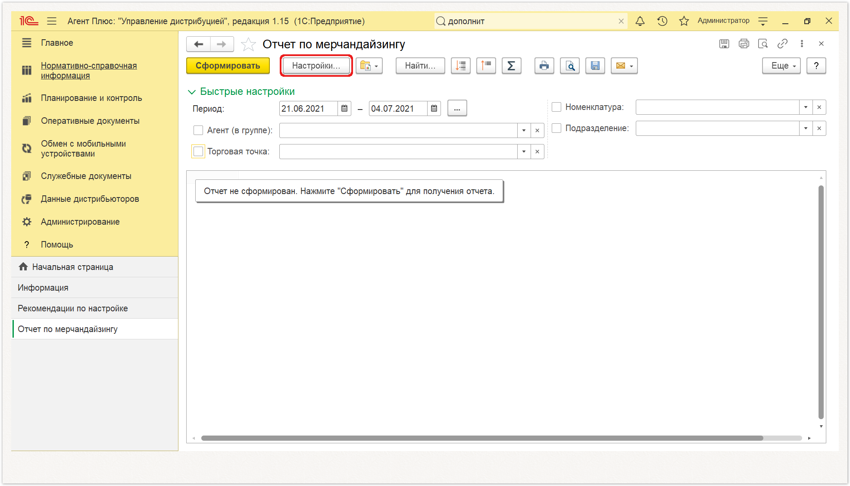This screenshot has width=850, height=486.
Task: Go forward with right arrow button
Action: [x=222, y=44]
